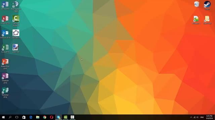
Task: Launch the Camtasia Studio desktop shortcut
Action: click(x=16, y=21)
